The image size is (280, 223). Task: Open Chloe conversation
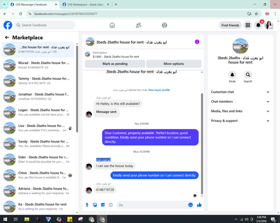click(x=38, y=175)
